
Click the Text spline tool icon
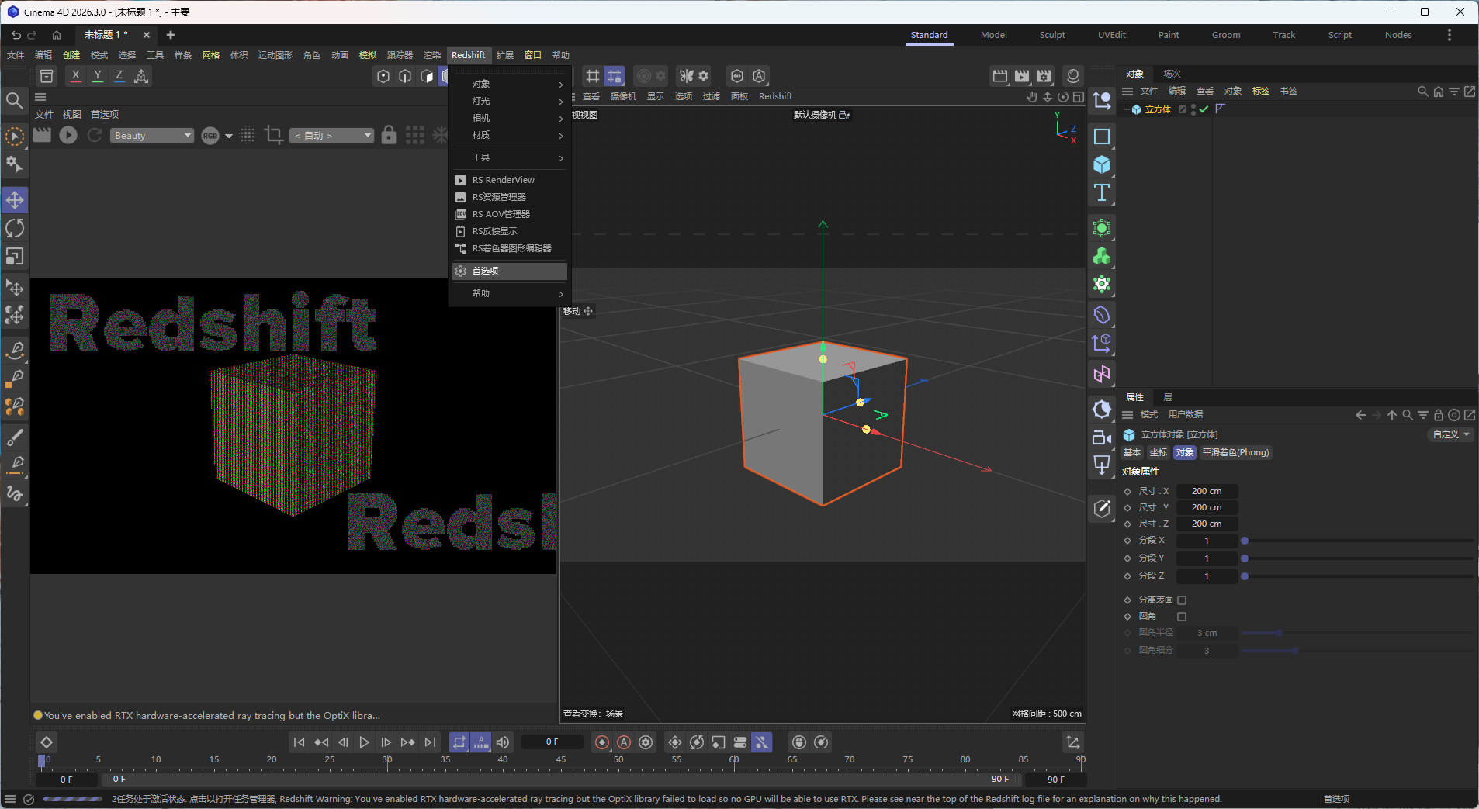click(x=1102, y=192)
